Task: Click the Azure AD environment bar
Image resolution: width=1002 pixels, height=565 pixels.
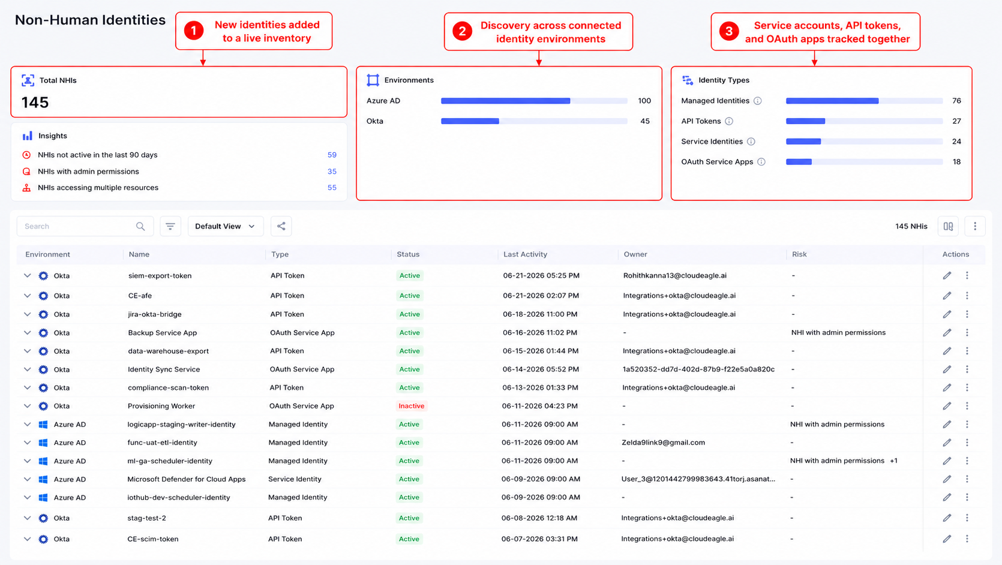Action: click(534, 101)
